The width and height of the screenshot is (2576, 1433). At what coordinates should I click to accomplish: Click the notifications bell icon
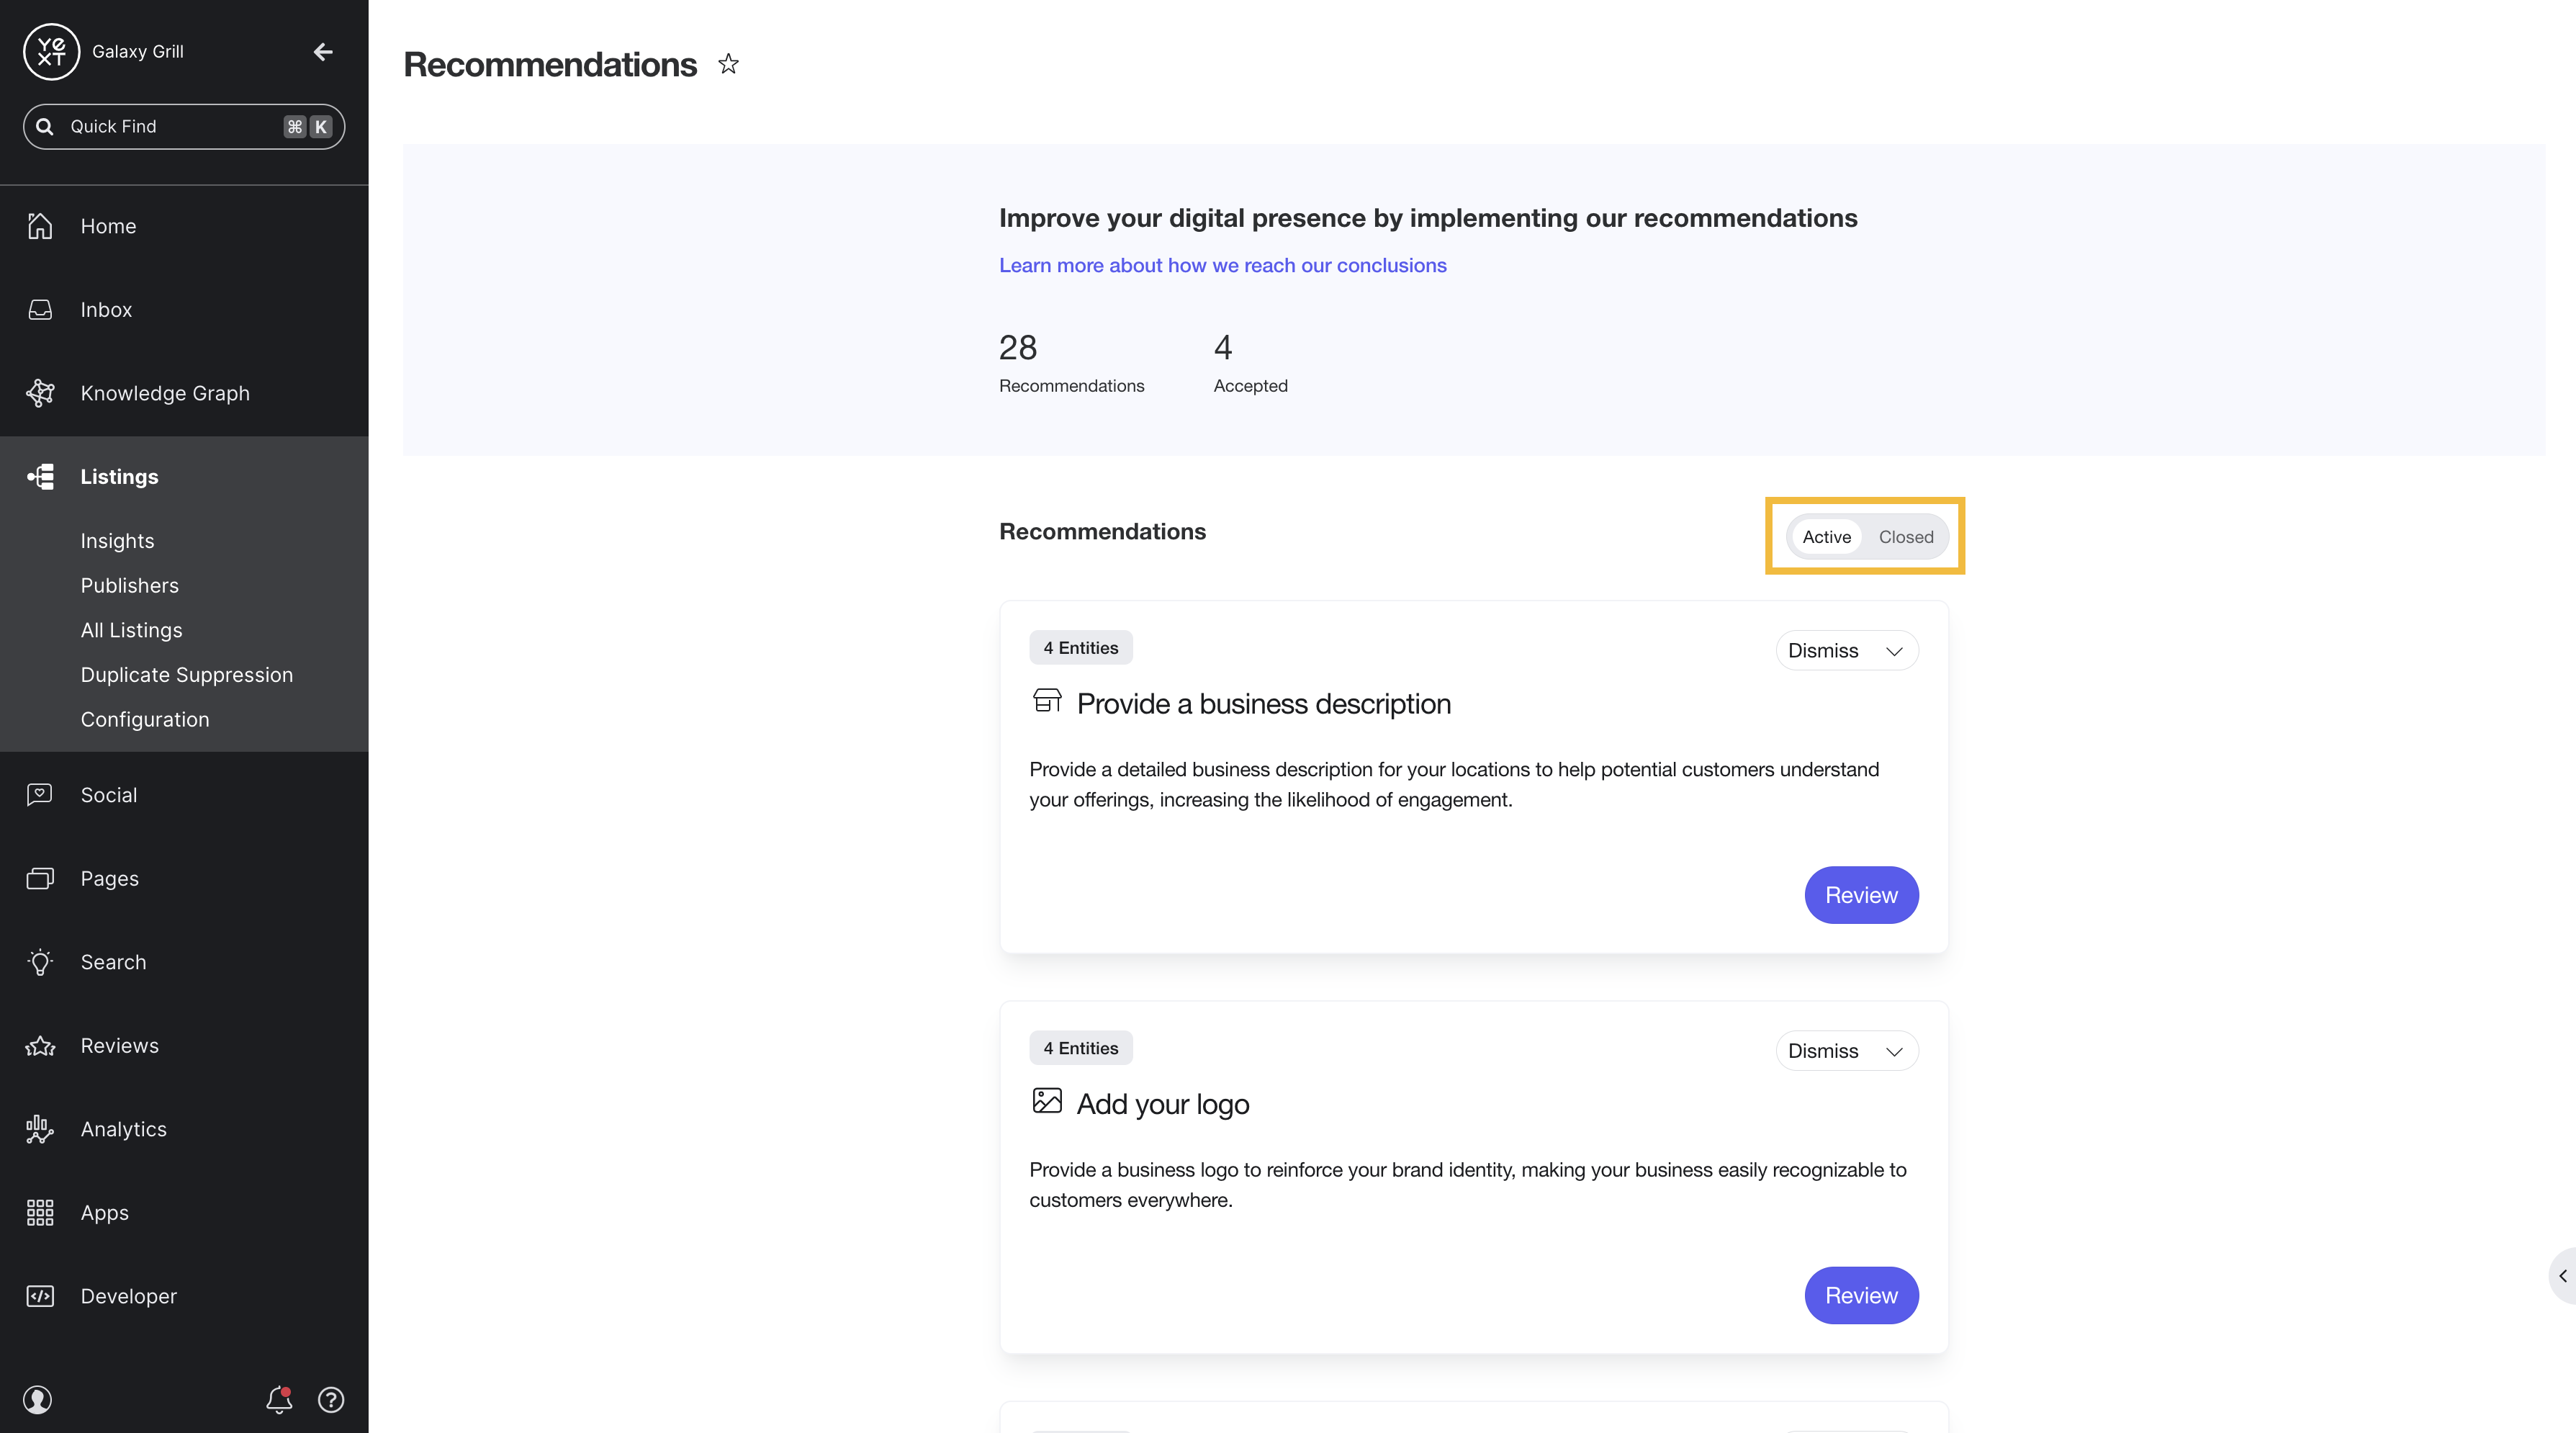point(279,1399)
